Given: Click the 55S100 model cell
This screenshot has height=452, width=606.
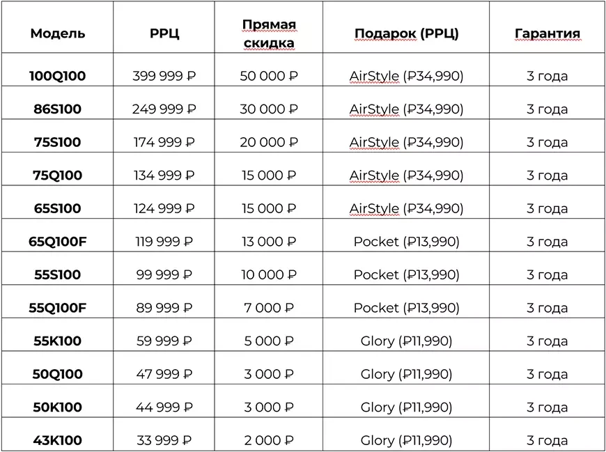Looking at the screenshot, I should (x=58, y=275).
